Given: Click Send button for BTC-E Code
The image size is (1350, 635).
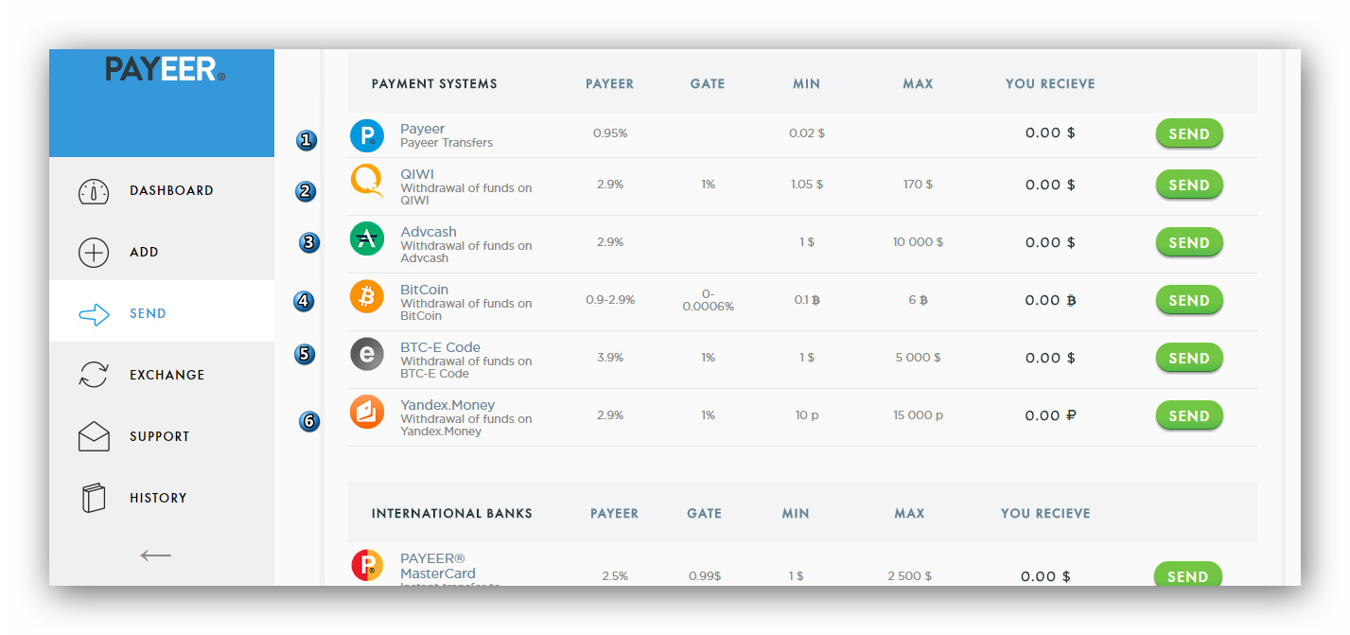Looking at the screenshot, I should click(1189, 358).
